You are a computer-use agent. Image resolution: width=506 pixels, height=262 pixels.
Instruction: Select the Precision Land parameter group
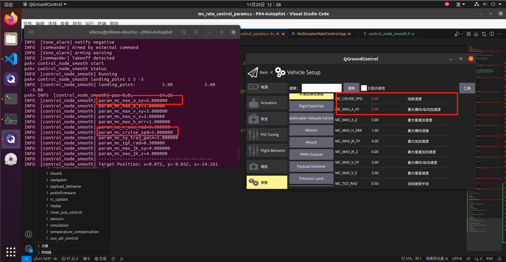(x=311, y=179)
